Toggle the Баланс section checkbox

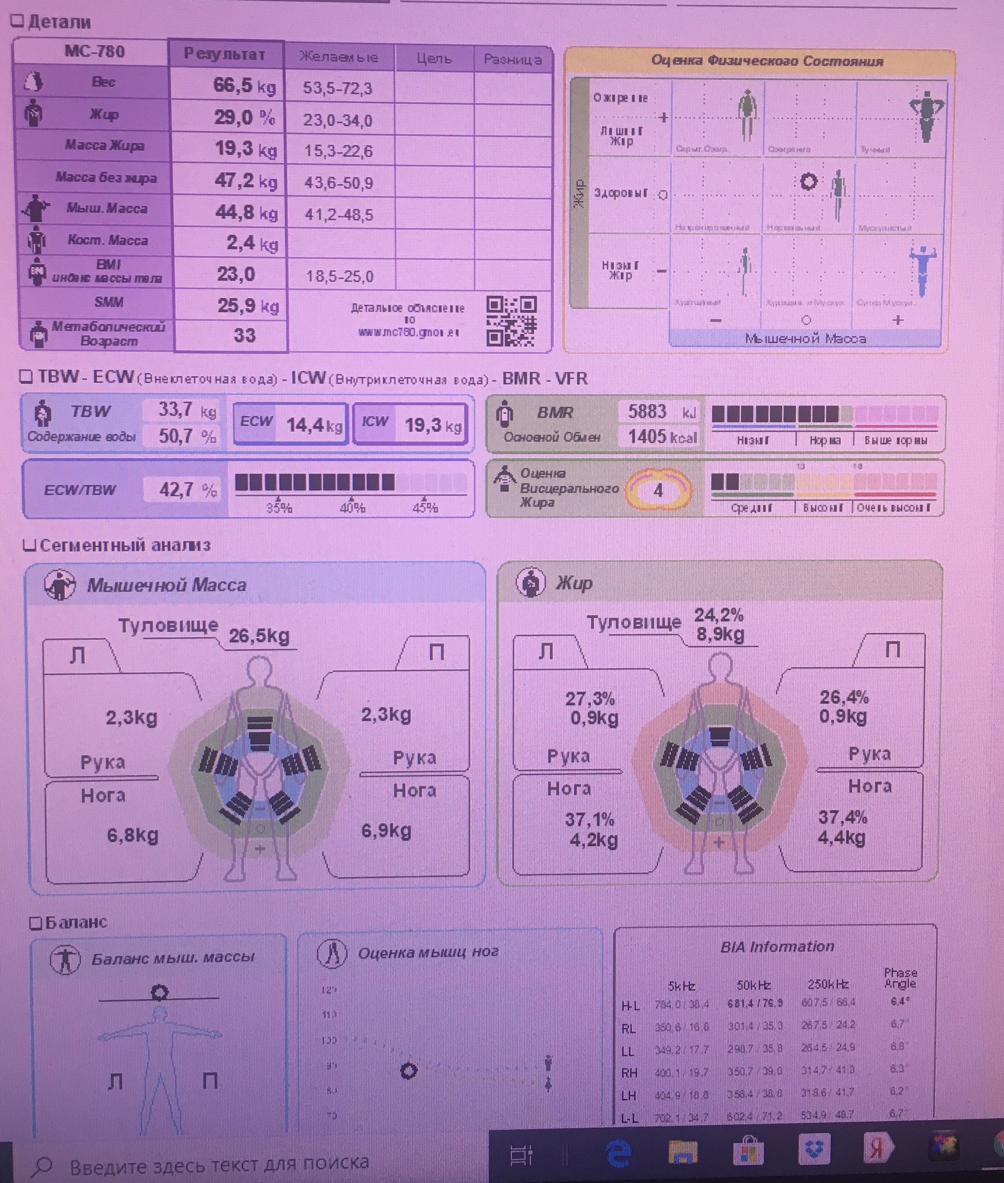click(36, 923)
